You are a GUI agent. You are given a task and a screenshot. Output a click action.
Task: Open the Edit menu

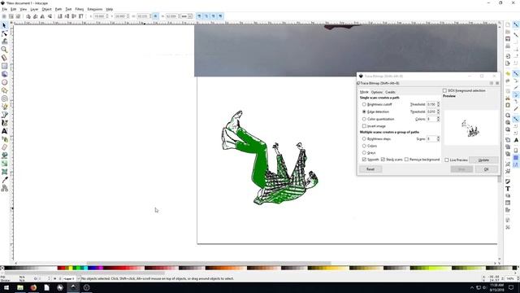click(x=14, y=9)
